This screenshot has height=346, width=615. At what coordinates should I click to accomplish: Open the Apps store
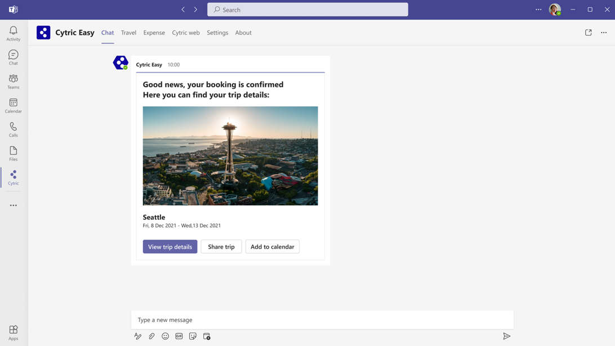click(14, 332)
